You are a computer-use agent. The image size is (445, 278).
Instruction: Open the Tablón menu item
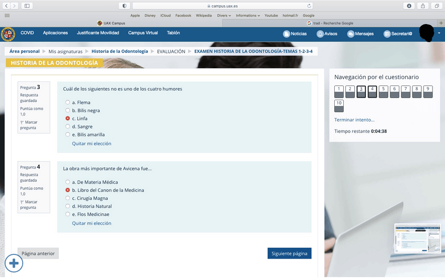point(173,33)
